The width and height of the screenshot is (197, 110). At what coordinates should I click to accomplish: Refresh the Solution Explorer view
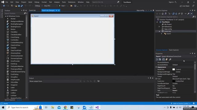pyautogui.click(x=176, y=14)
